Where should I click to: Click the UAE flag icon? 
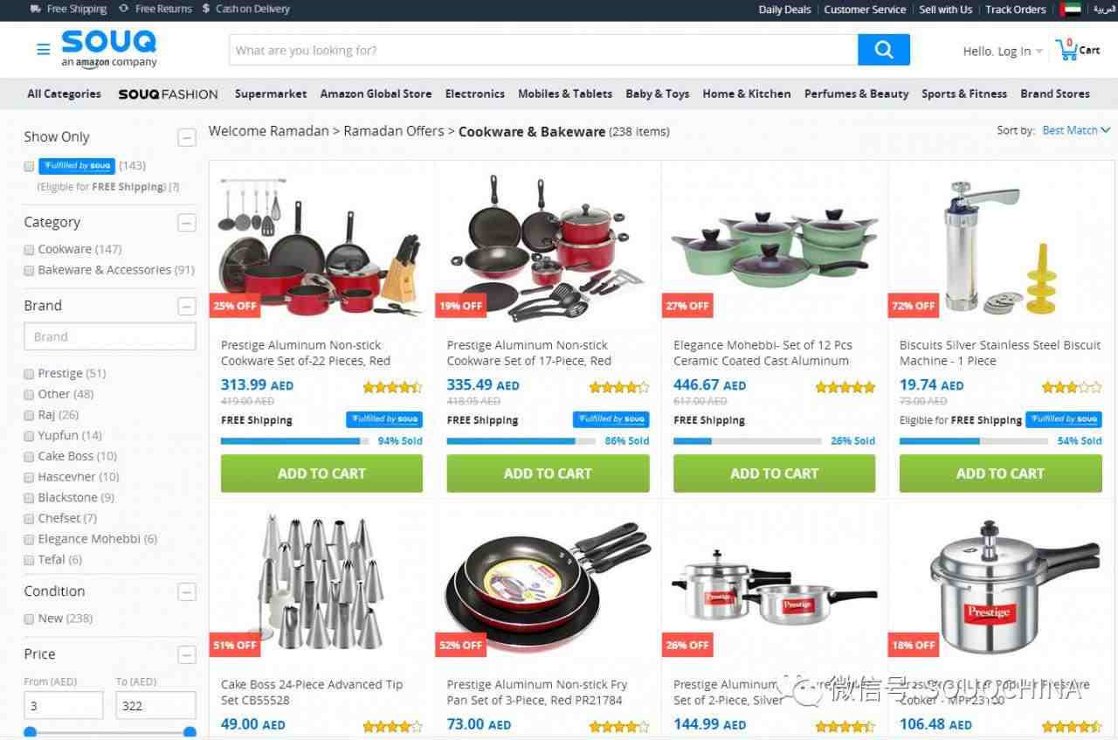coord(1073,10)
